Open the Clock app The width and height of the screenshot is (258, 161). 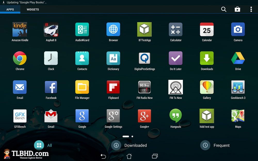point(51,58)
